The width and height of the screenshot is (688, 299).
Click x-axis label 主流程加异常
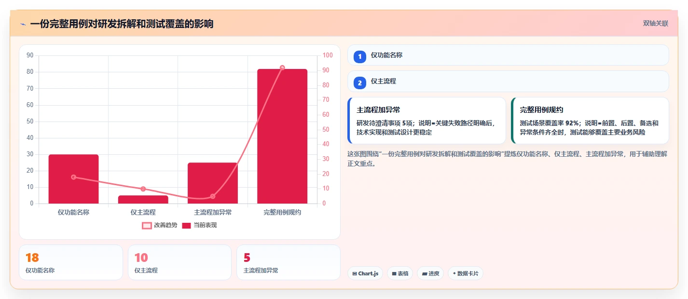coord(213,212)
